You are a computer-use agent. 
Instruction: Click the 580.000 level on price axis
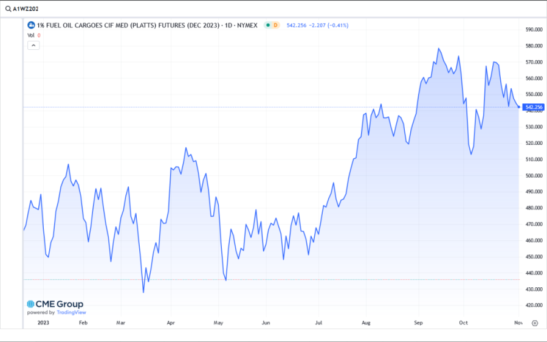click(532, 46)
